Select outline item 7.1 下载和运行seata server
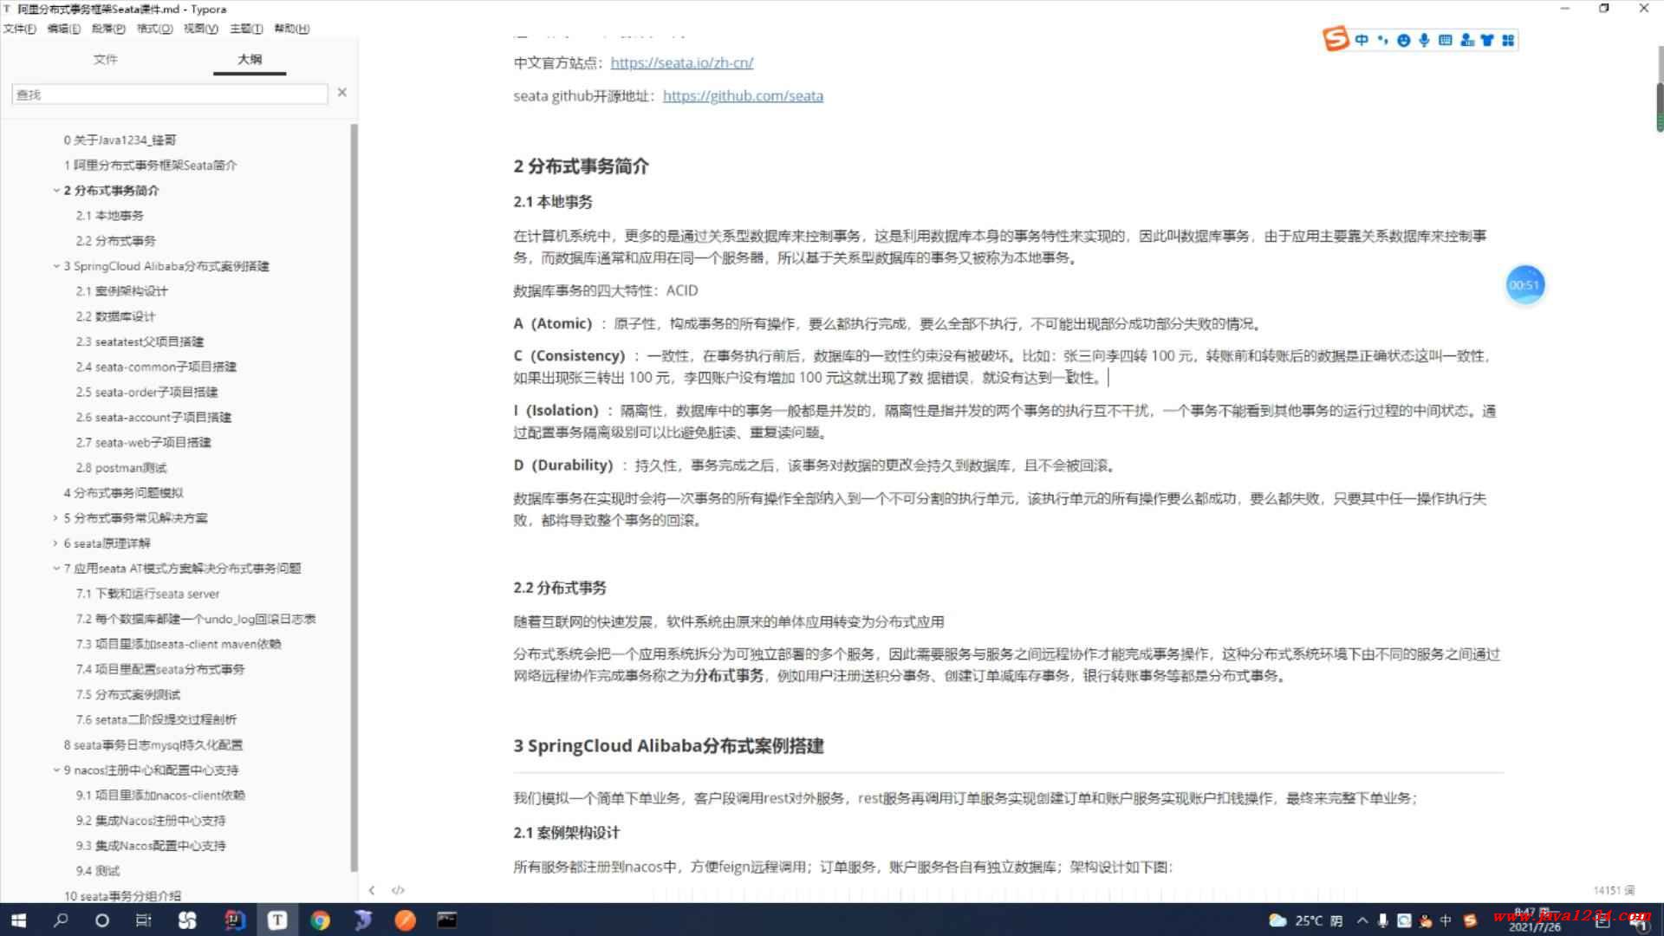This screenshot has width=1664, height=936. [x=147, y=594]
